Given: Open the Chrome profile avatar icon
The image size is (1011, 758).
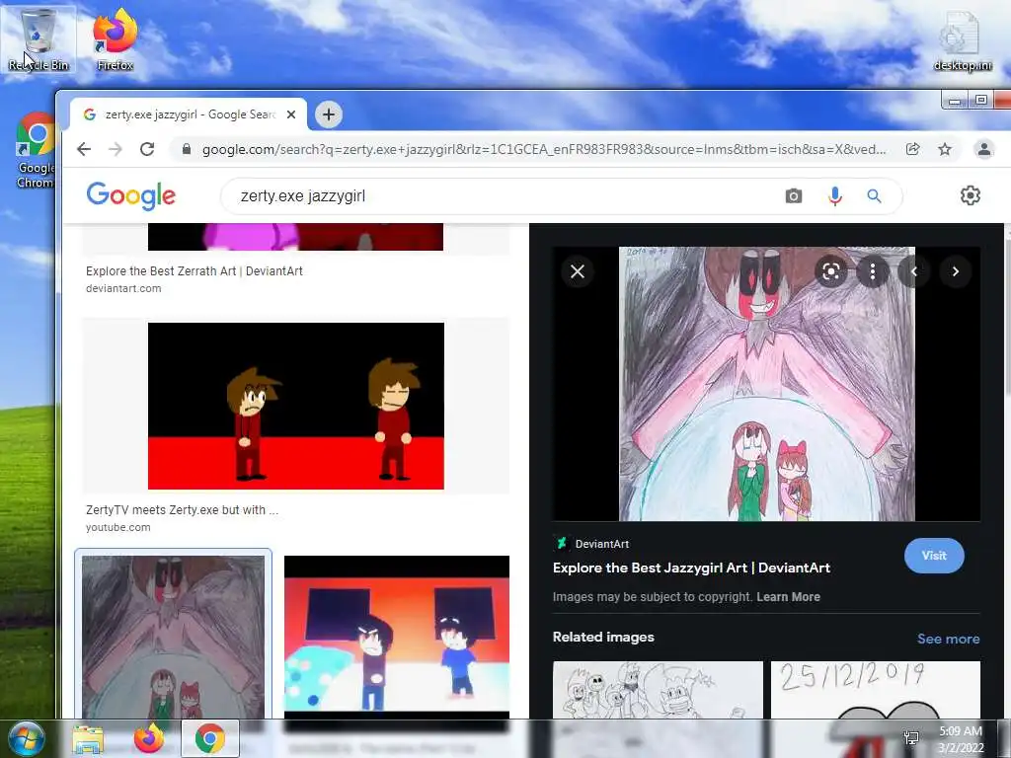Looking at the screenshot, I should coord(984,150).
